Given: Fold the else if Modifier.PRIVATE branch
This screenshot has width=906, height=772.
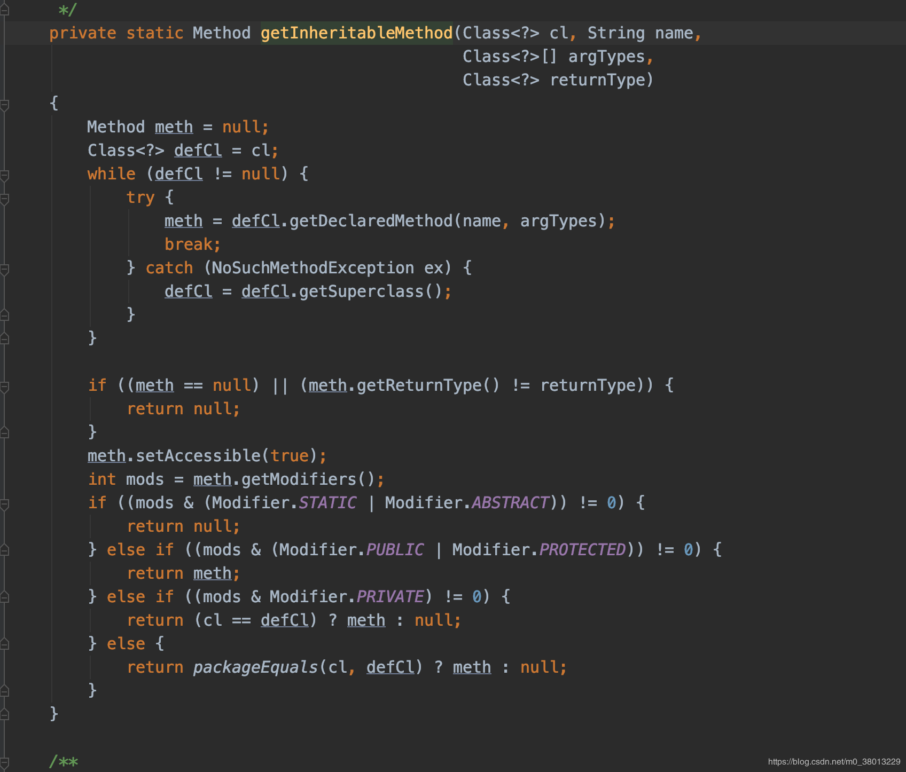Looking at the screenshot, I should pos(4,598).
